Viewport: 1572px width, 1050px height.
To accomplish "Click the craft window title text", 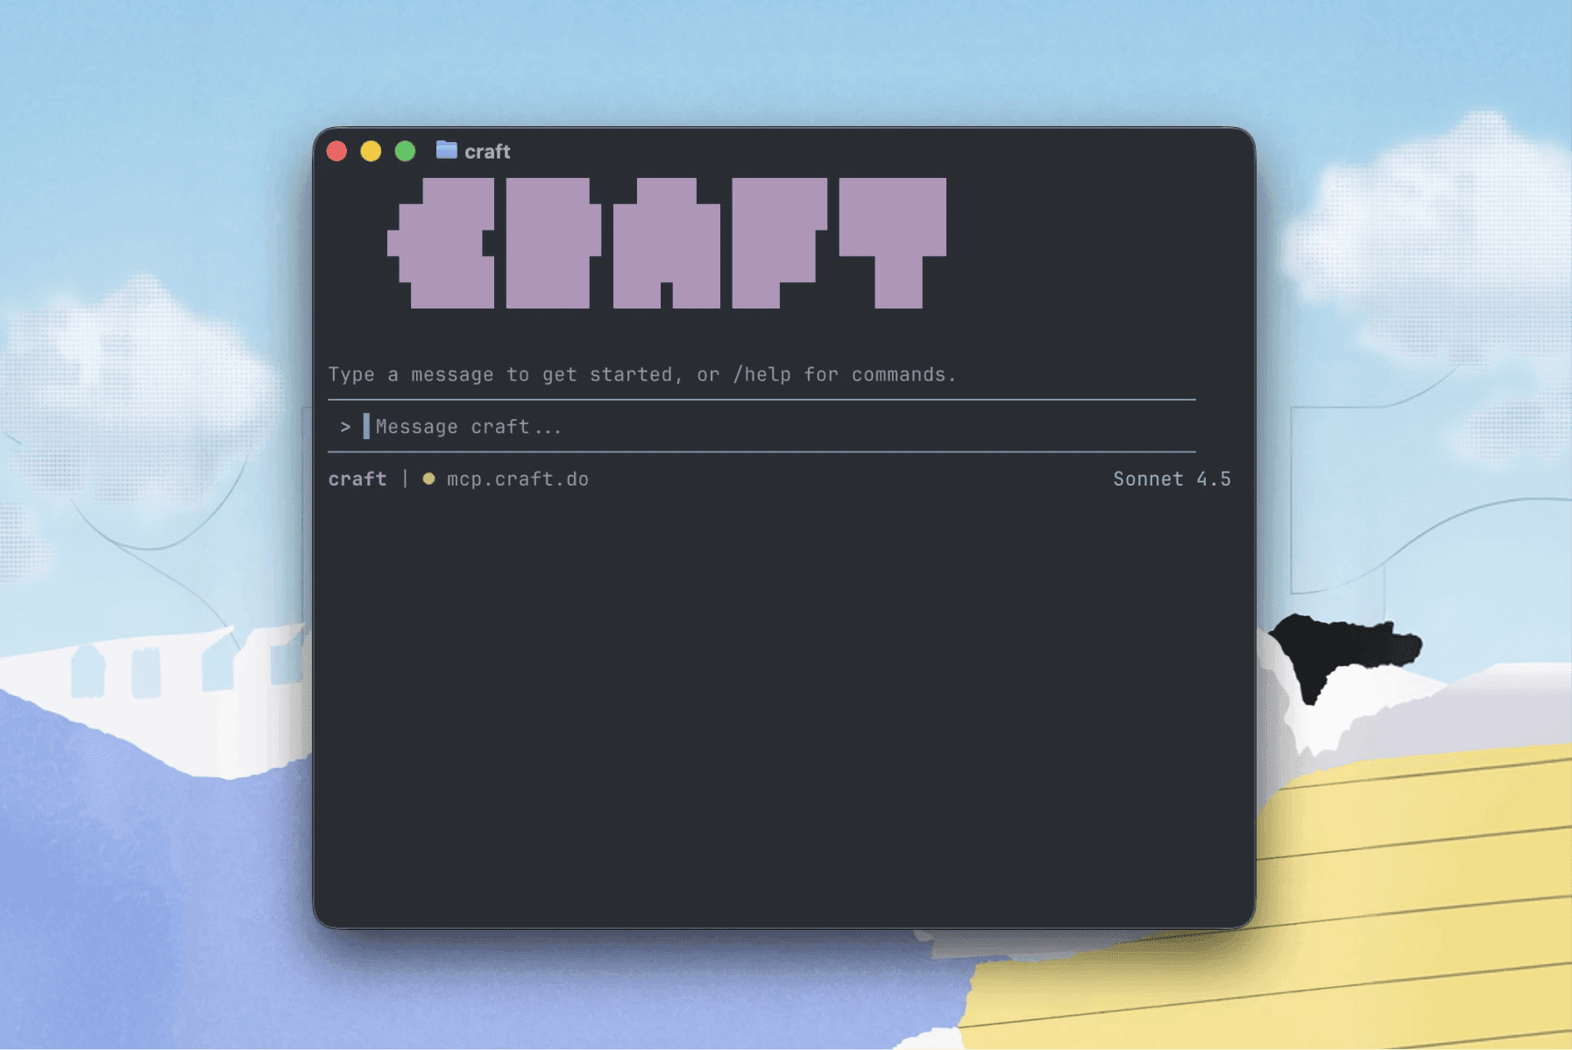I will (487, 152).
